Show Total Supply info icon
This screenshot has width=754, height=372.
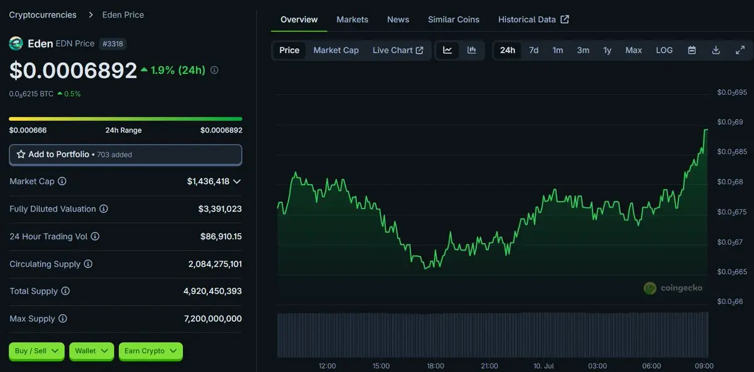tap(65, 291)
